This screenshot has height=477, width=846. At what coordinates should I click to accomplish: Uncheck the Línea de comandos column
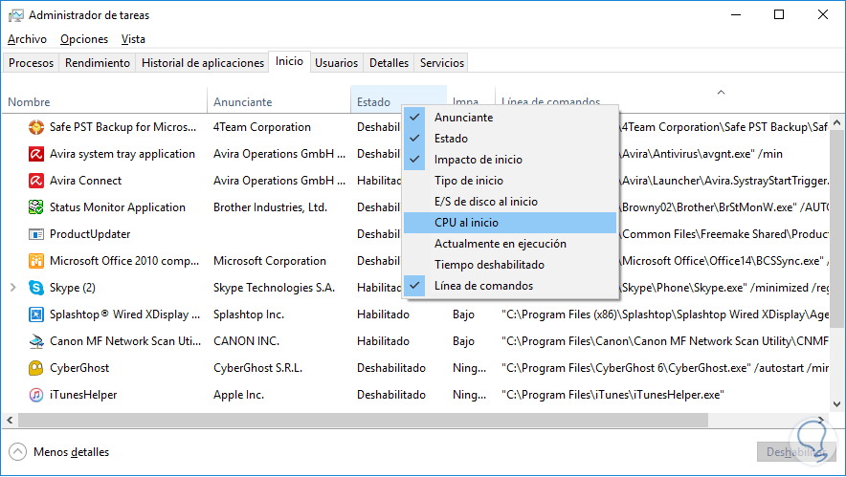click(x=483, y=286)
